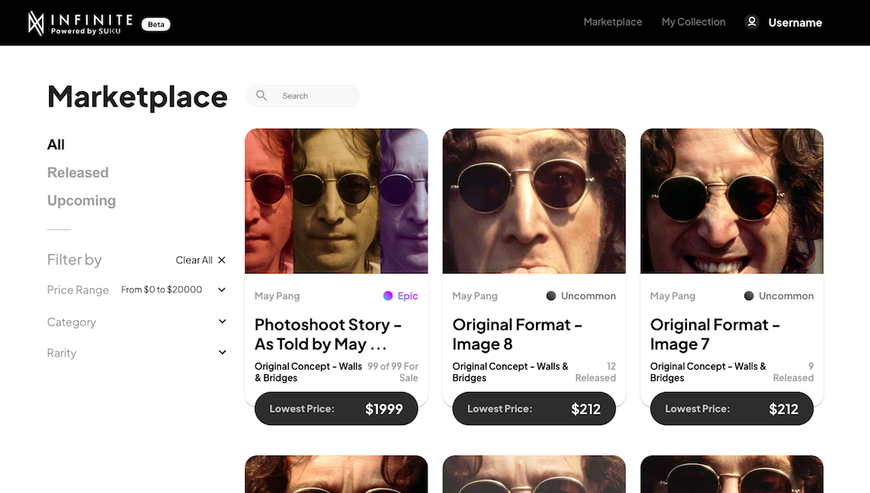Expand the Category filter chevron
This screenshot has height=493, width=870.
(222, 322)
